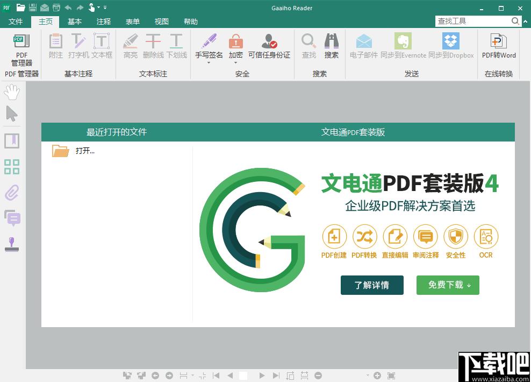This screenshot has width=531, height=382.
Task: Click the undo arrow in title bar
Action: (x=68, y=7)
